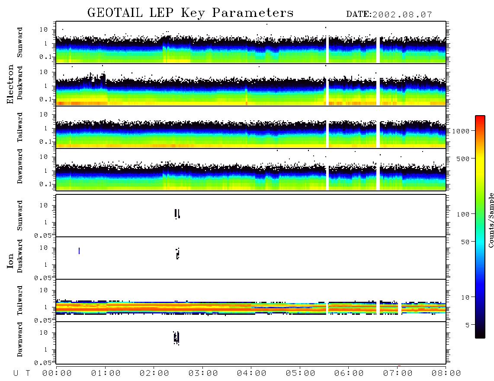
Task: Select the 'DATE:2002.08.07' text
Action: 389,15
